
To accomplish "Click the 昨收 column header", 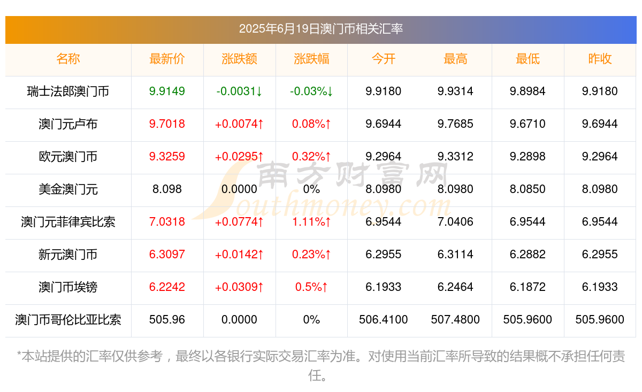I will [x=600, y=59].
